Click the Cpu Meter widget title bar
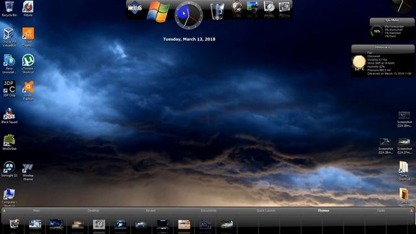416x234 pixels. 392,20
